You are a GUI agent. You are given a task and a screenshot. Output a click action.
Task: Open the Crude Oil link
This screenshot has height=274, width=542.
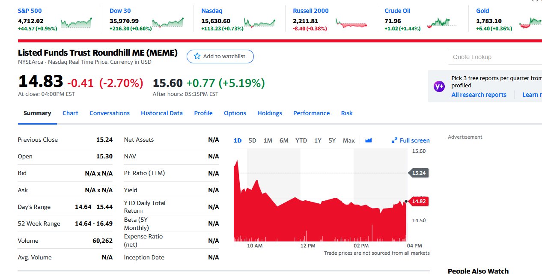pyautogui.click(x=397, y=11)
